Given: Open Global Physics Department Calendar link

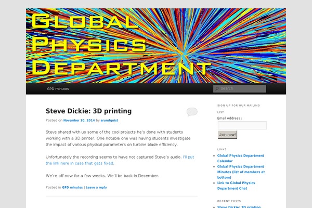Looking at the screenshot, I should coord(241,158).
